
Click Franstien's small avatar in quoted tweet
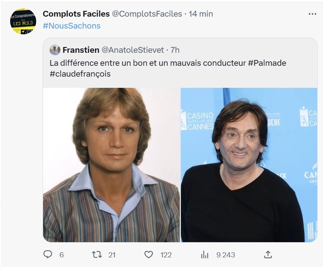(55, 50)
